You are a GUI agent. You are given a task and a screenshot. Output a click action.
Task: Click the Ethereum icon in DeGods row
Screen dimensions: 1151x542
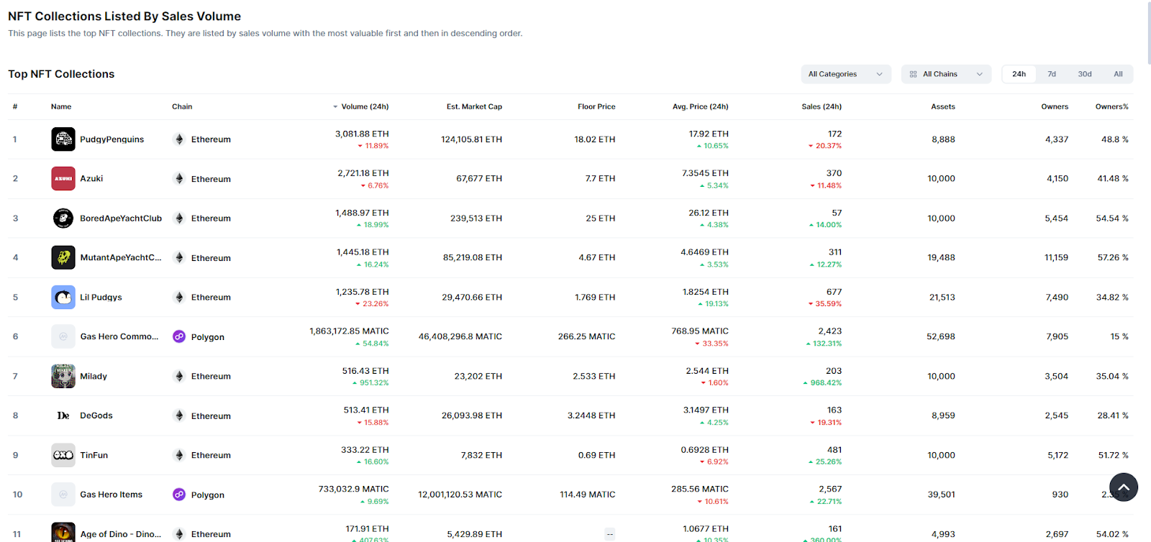point(179,415)
